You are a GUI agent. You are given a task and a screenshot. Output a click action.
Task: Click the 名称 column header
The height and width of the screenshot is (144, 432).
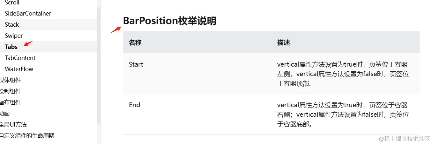(135, 43)
